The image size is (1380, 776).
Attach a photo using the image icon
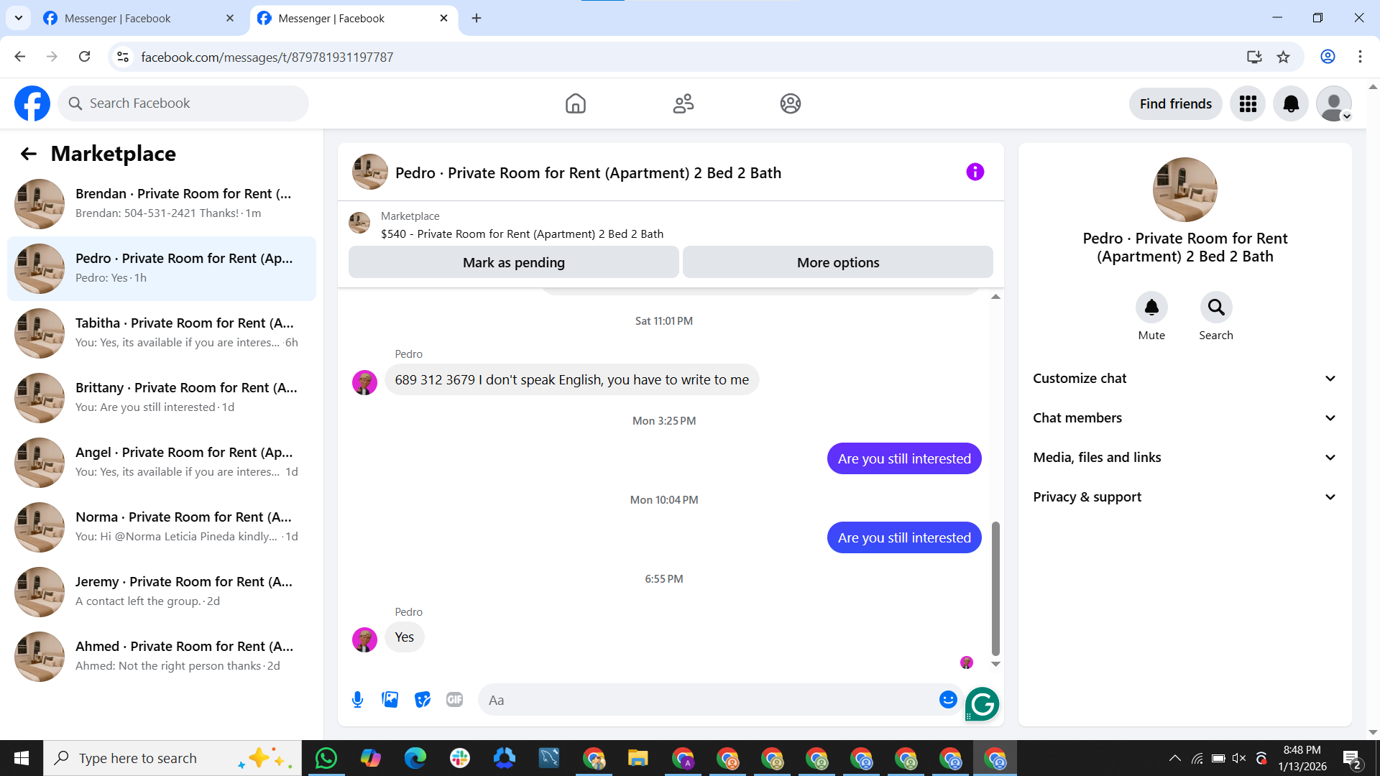(x=390, y=700)
